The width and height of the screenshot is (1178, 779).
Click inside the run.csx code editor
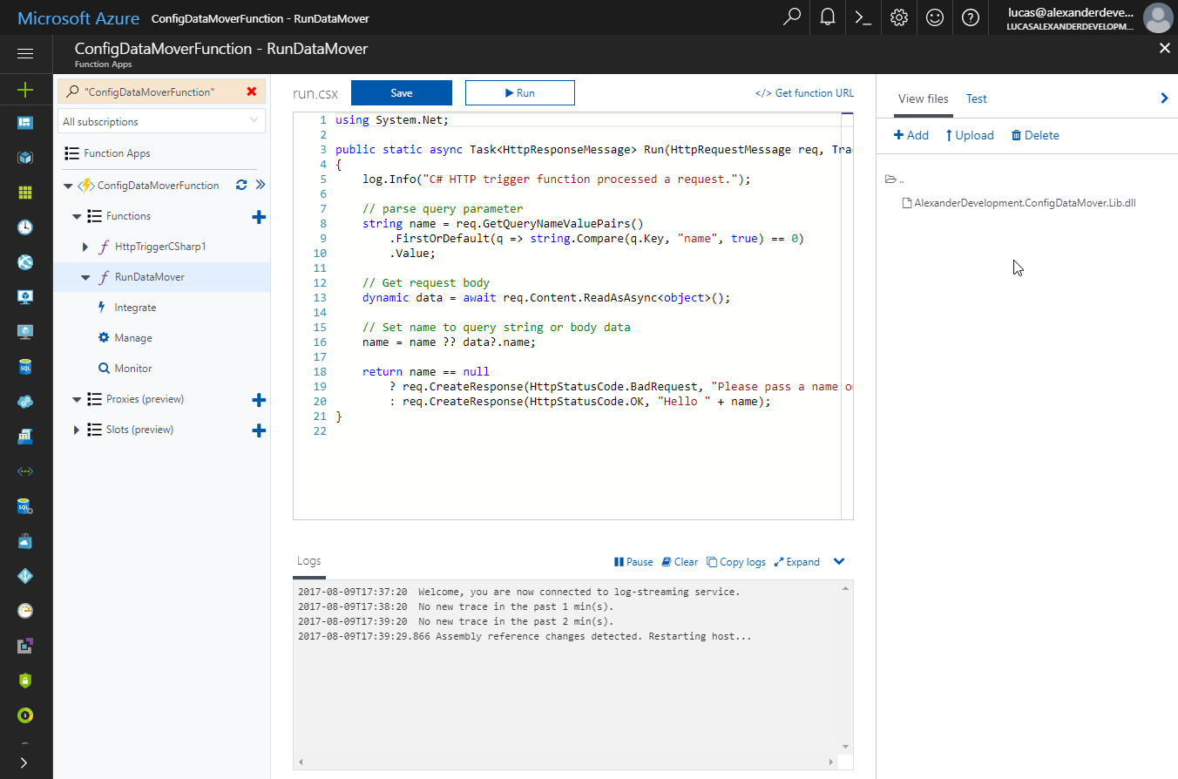pos(572,316)
